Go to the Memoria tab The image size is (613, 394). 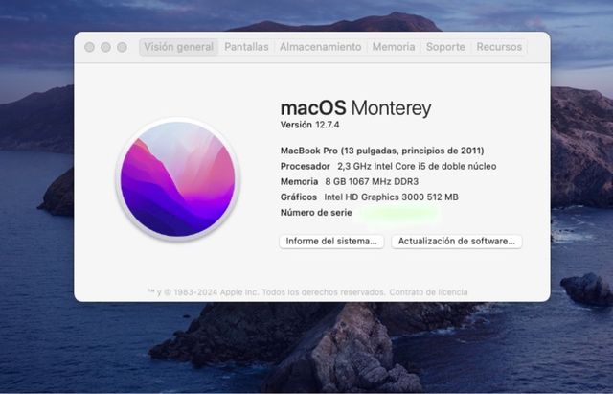[394, 47]
